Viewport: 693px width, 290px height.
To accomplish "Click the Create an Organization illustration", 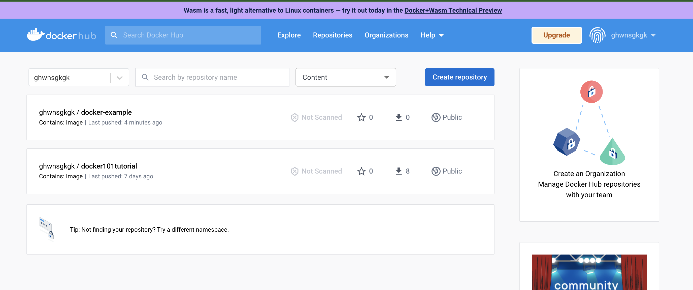I will pos(589,123).
